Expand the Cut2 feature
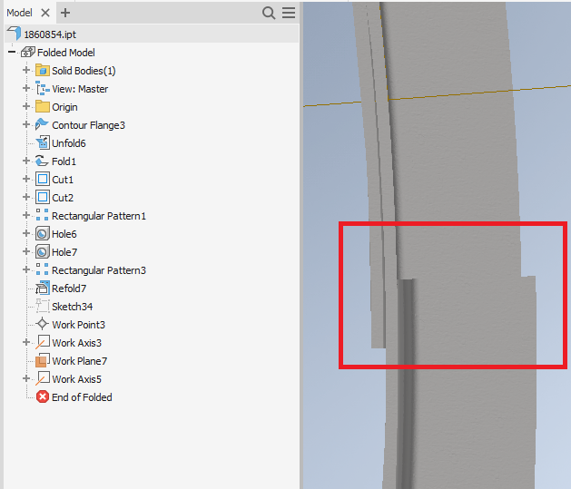This screenshot has width=571, height=489. (x=26, y=197)
